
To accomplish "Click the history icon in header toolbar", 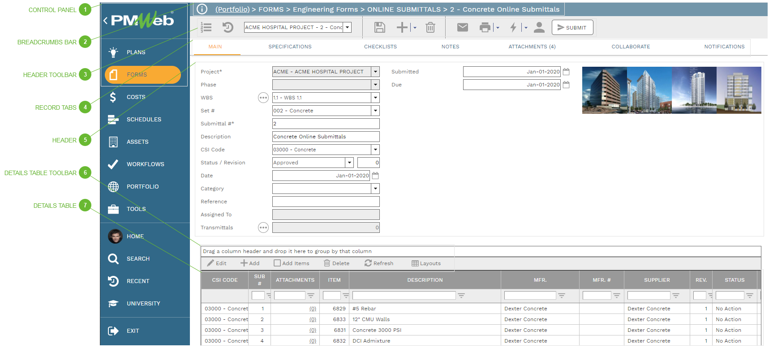I will (228, 27).
